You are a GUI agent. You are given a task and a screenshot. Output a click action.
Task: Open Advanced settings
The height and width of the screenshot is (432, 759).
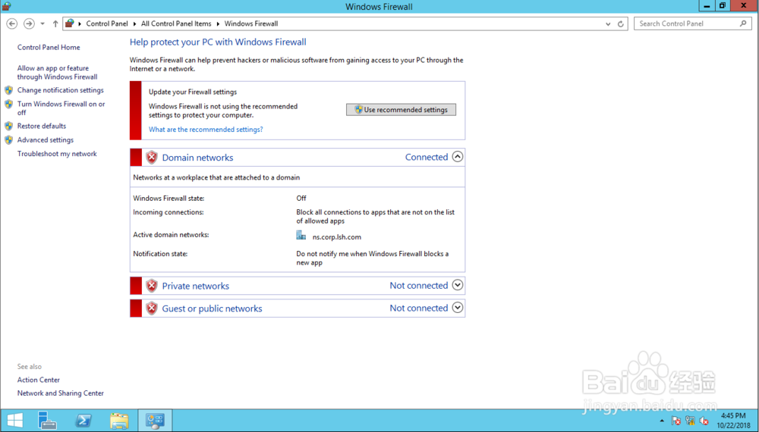(x=46, y=140)
